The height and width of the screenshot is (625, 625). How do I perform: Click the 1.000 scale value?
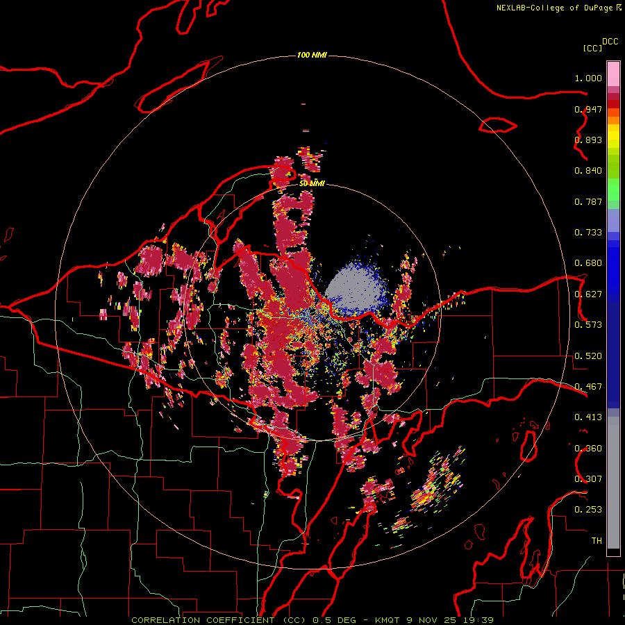[x=588, y=78]
